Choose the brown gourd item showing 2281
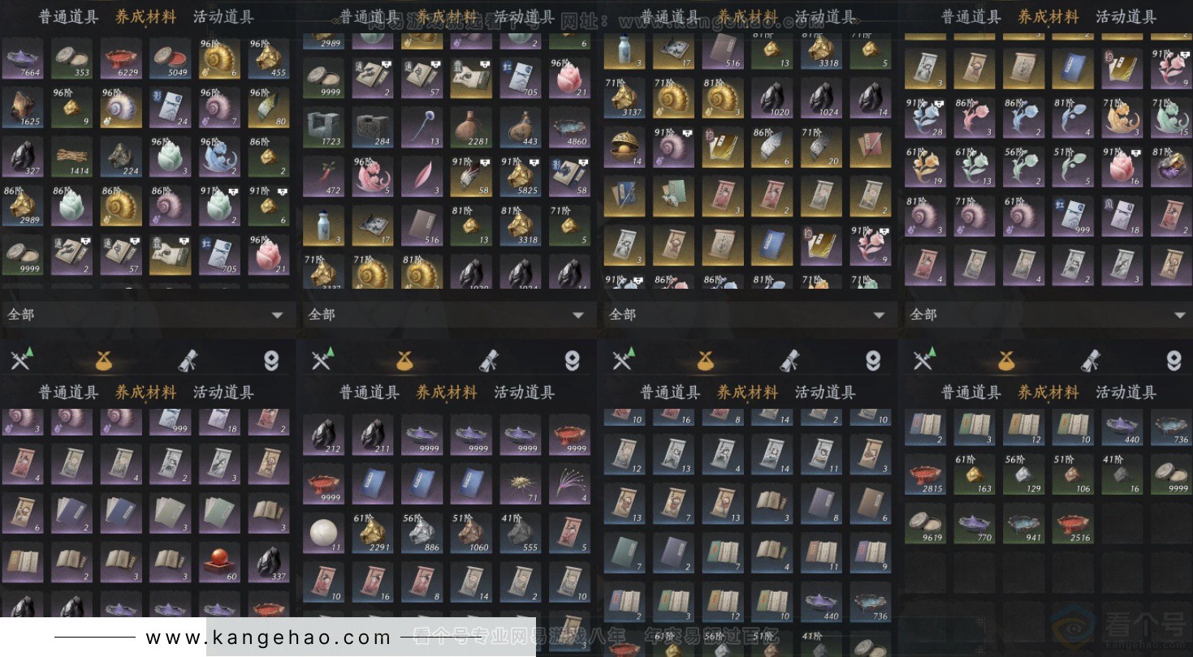Screen dimensions: 1193x657 (470, 129)
